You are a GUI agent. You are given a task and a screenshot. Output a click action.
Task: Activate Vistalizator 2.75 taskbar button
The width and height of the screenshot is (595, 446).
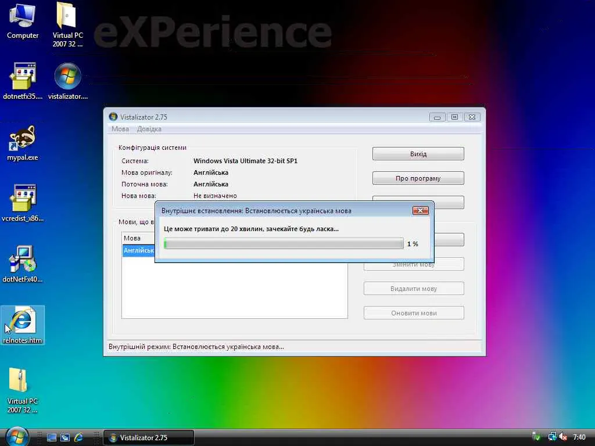coord(149,438)
